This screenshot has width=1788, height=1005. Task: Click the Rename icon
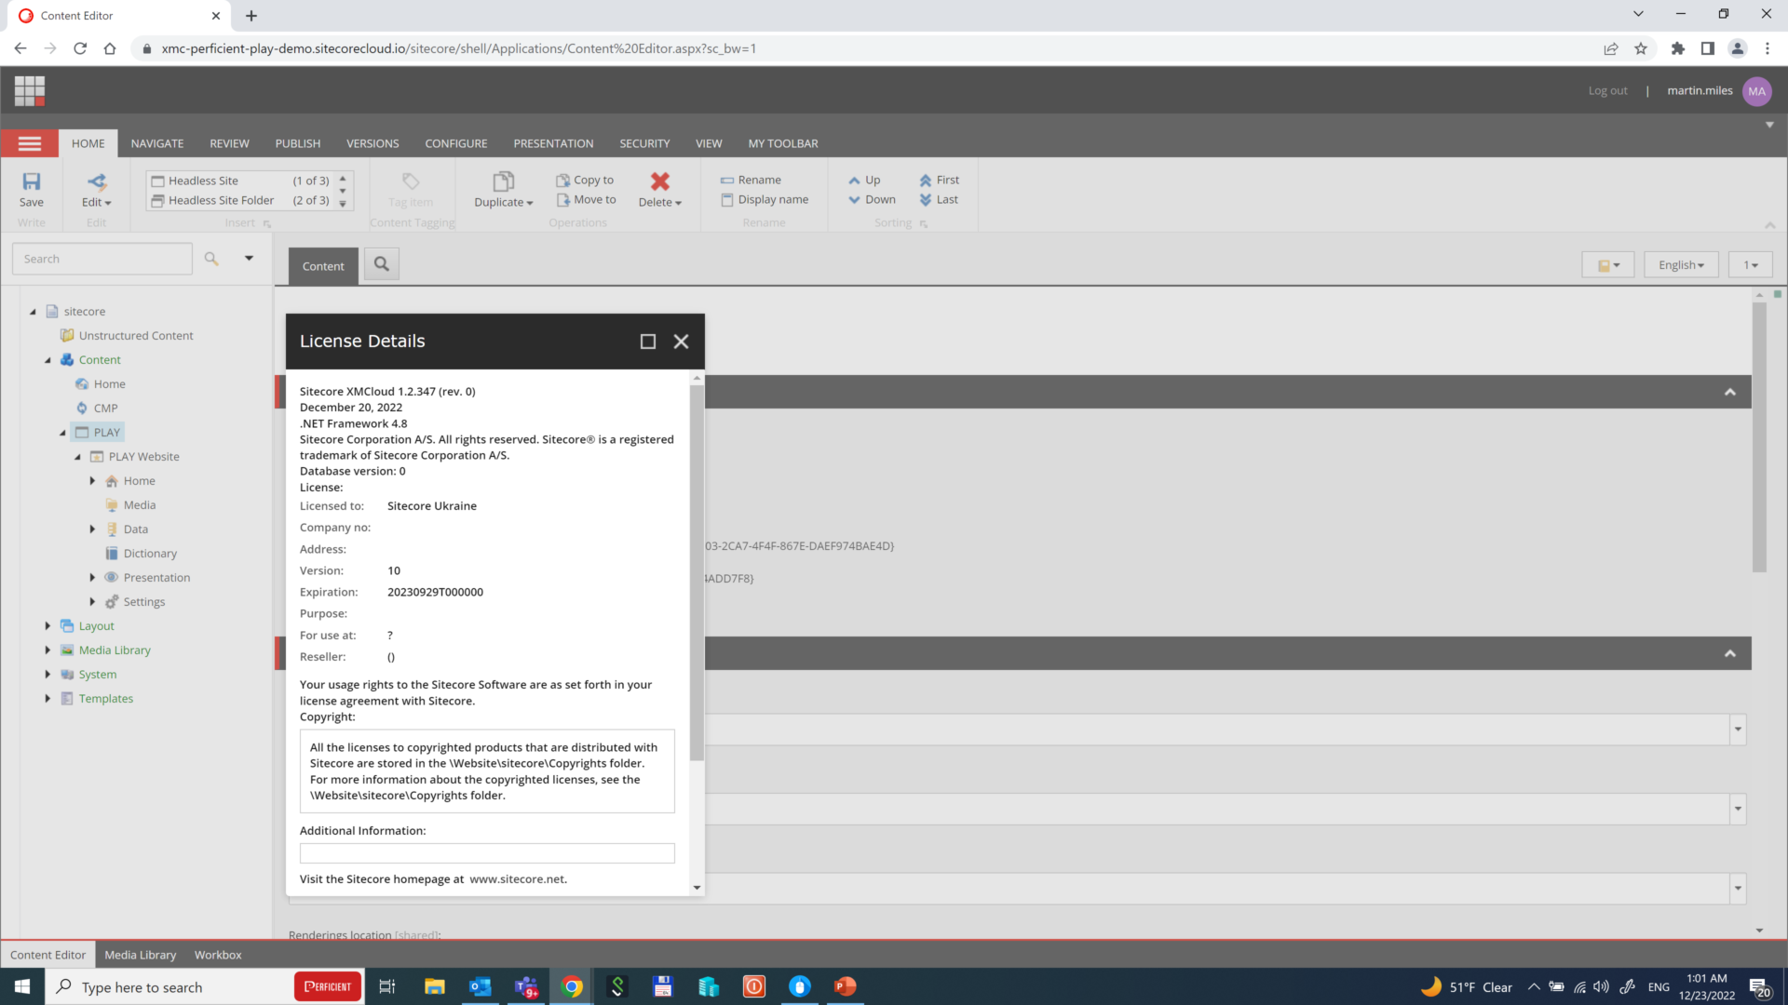click(727, 179)
